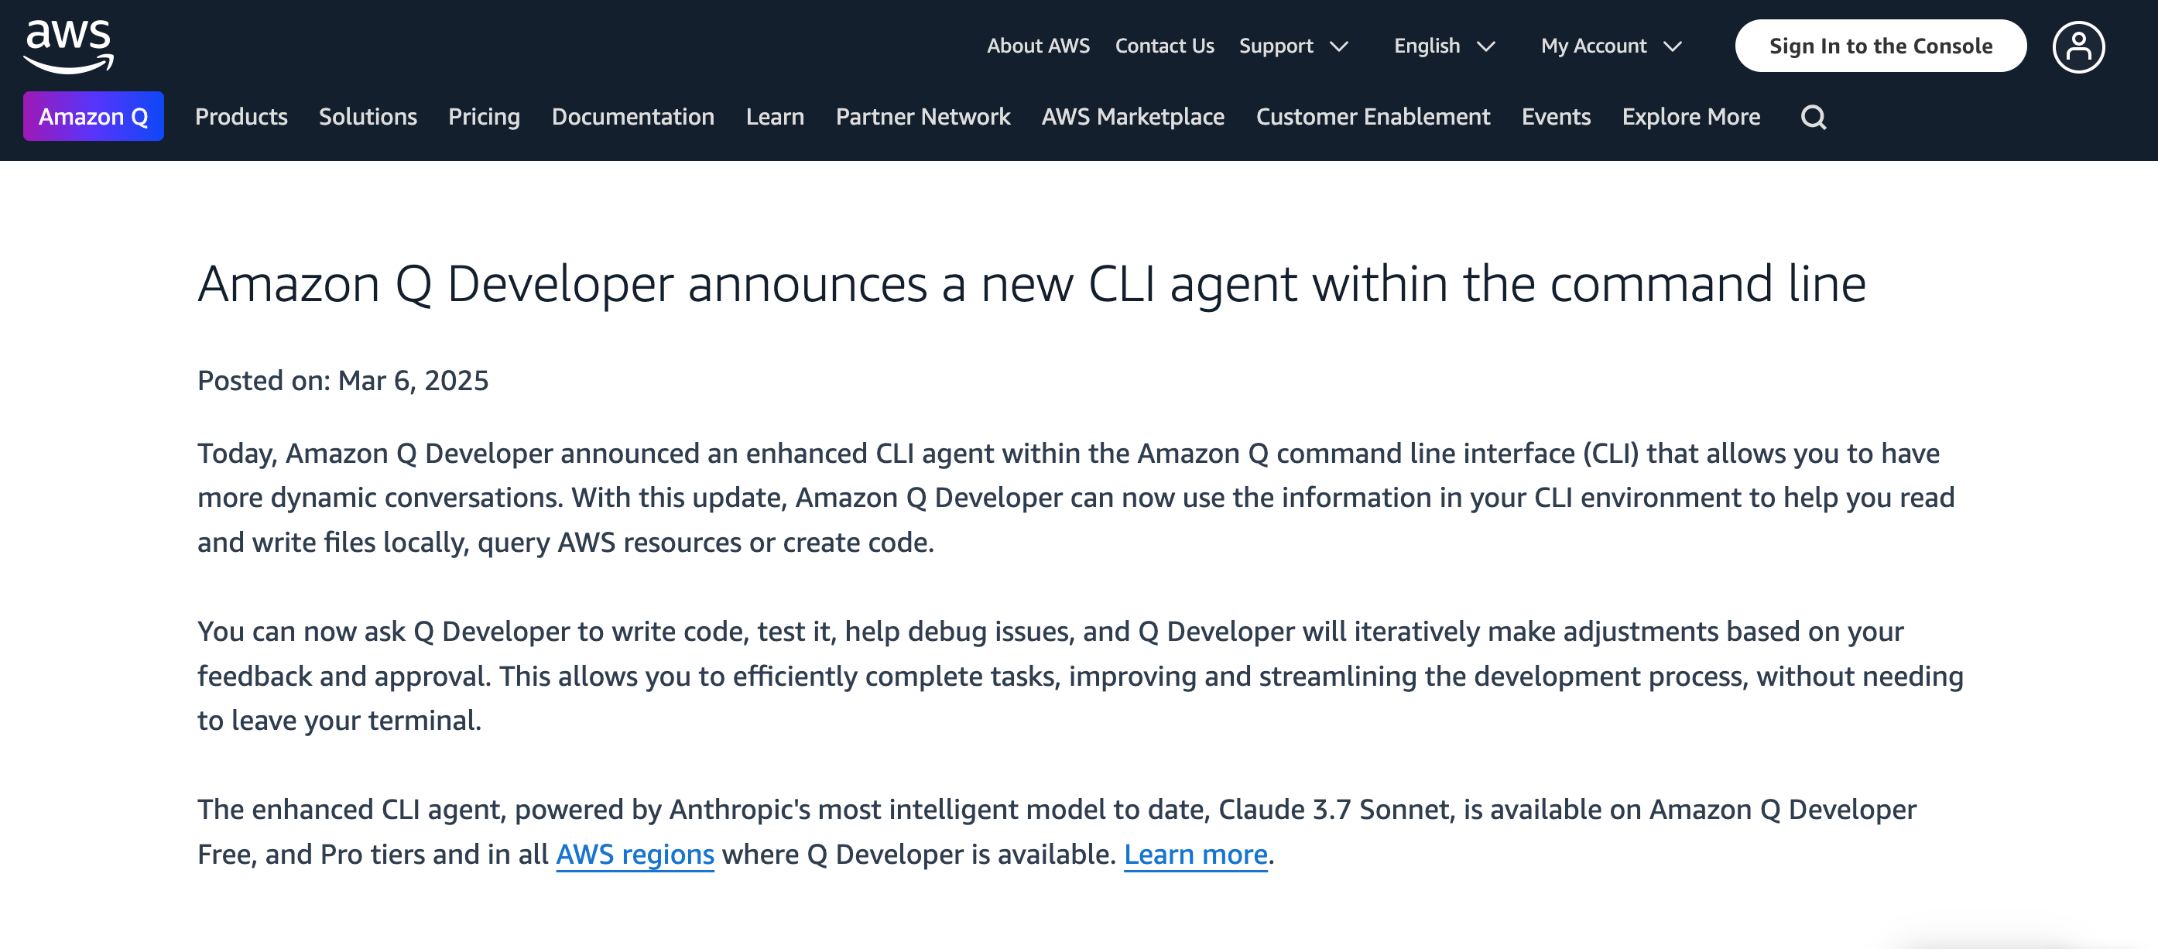The height and width of the screenshot is (949, 2158).
Task: Select Solutions in the navigation
Action: 368,116
